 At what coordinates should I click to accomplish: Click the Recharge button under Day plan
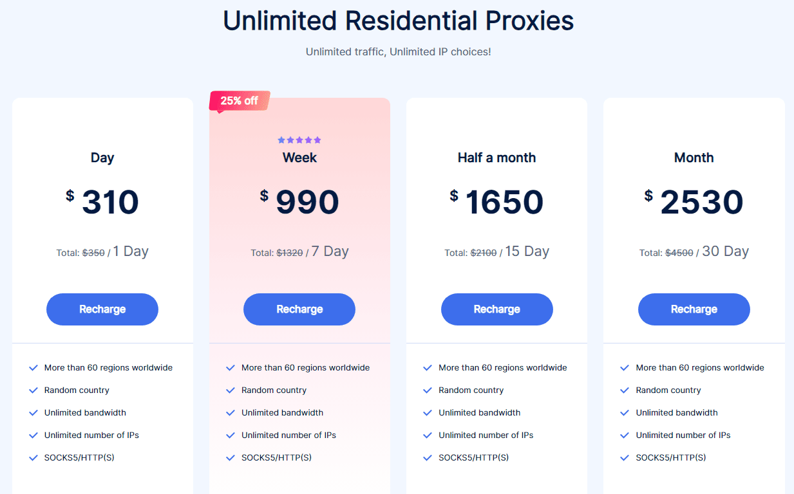coord(102,309)
